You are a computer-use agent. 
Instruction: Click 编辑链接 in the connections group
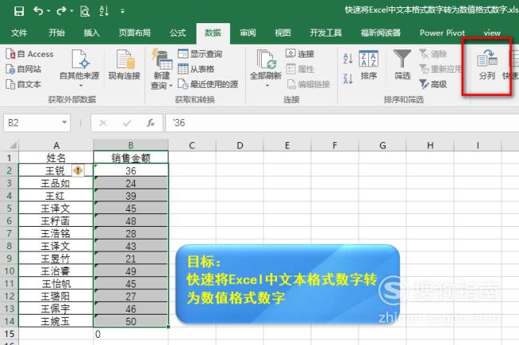[x=308, y=84]
